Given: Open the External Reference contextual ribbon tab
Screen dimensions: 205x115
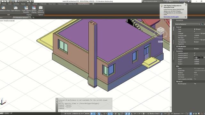Looking at the screenshot, I should pos(84,4).
